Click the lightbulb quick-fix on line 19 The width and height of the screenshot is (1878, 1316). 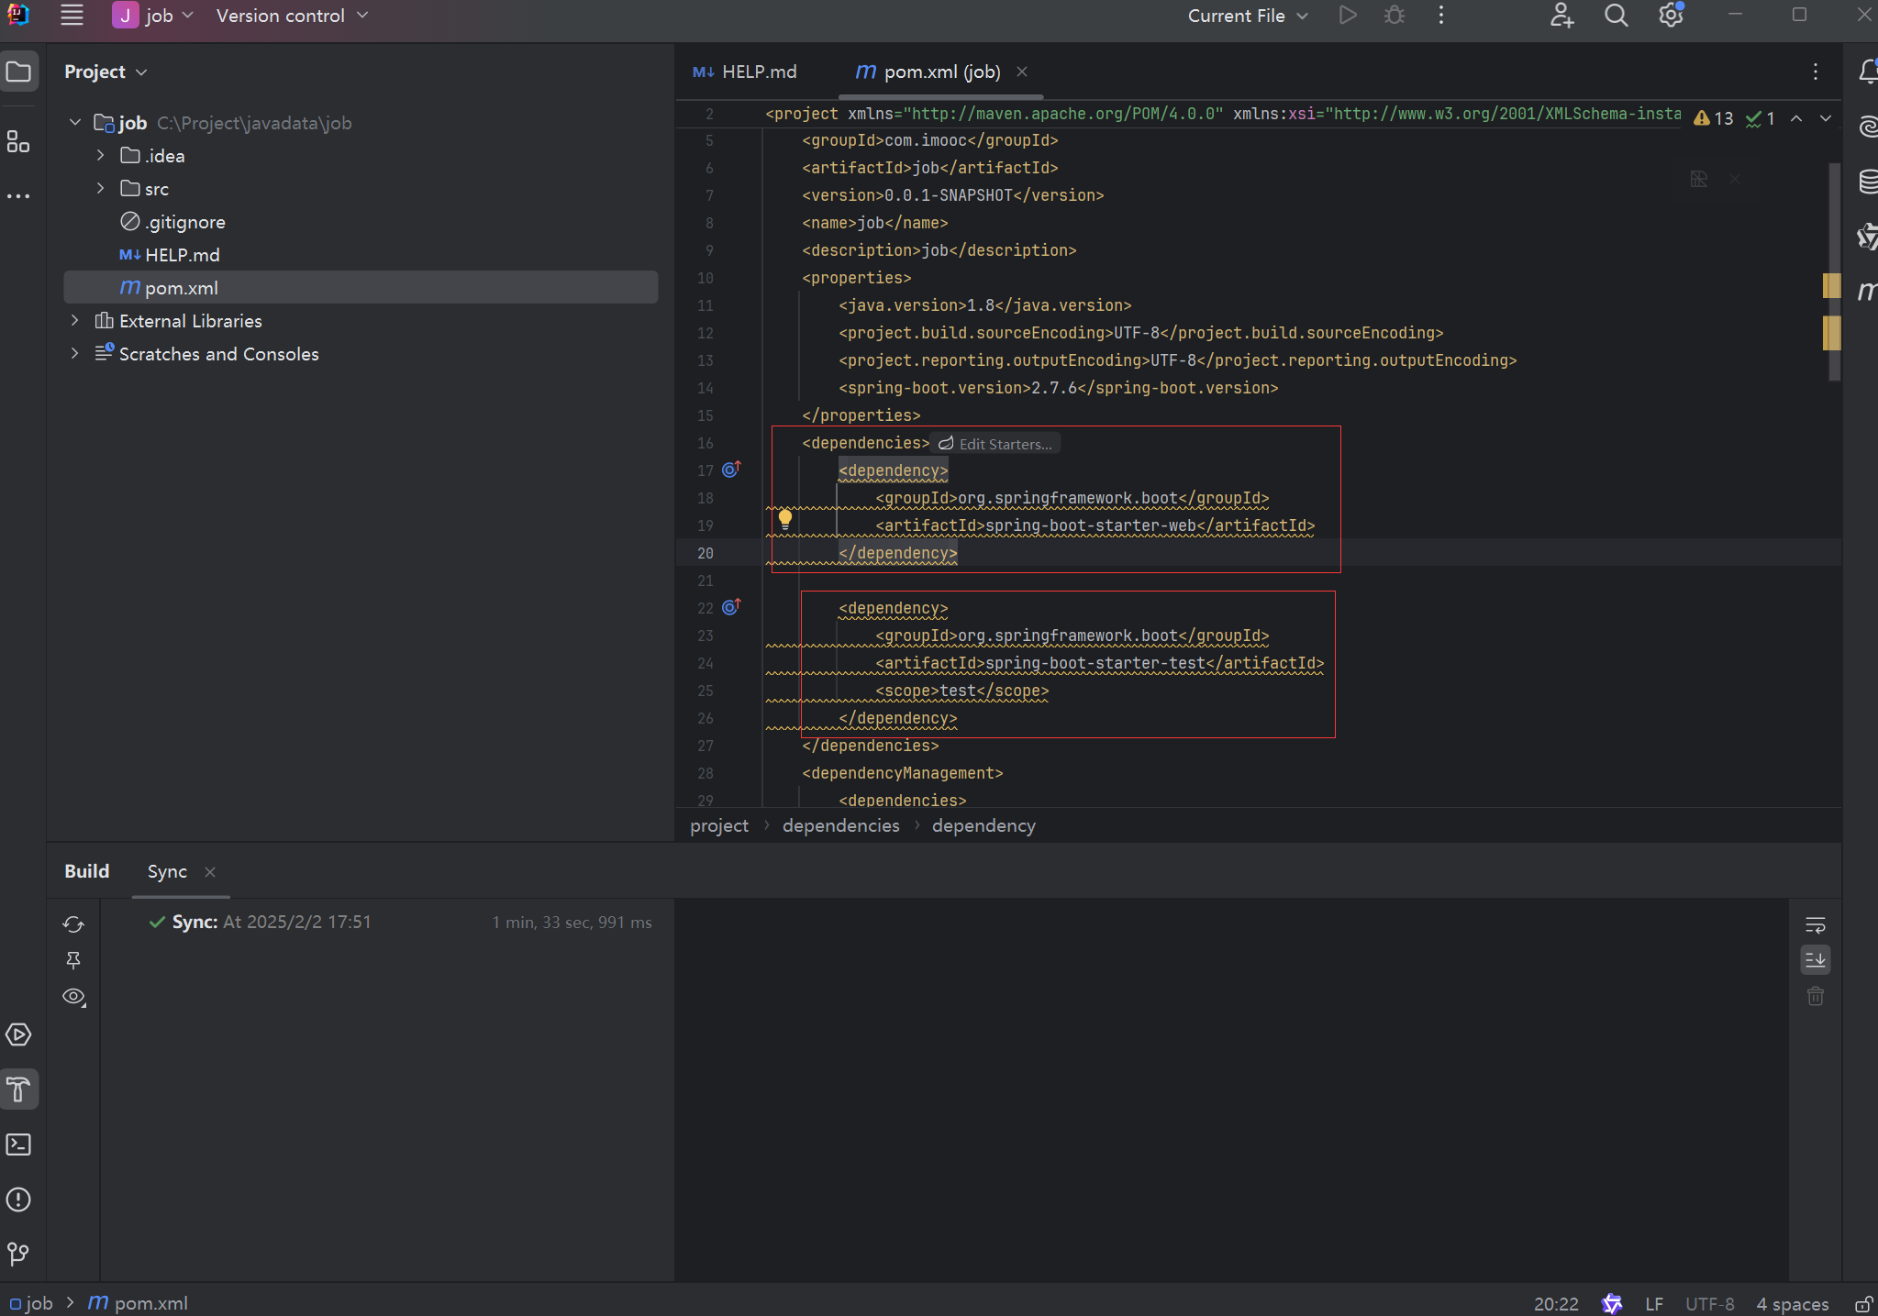coord(785,519)
